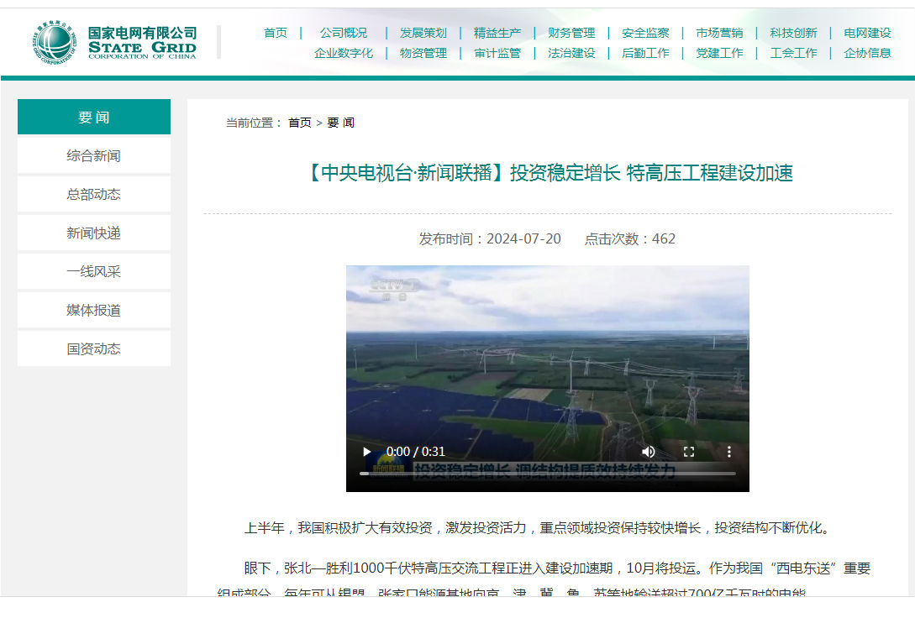
Task: Click the publish date 2024-07-20
Action: (523, 239)
